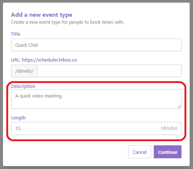193x169 pixels.
Task: Click the 'Minutes' suffix in Length field
Action: pyautogui.click(x=169, y=128)
